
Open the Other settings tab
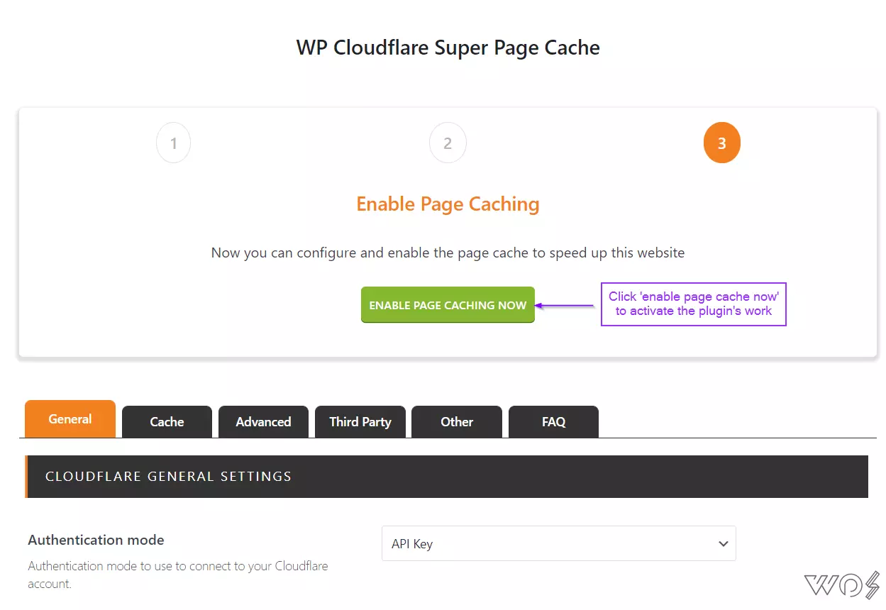pos(457,422)
